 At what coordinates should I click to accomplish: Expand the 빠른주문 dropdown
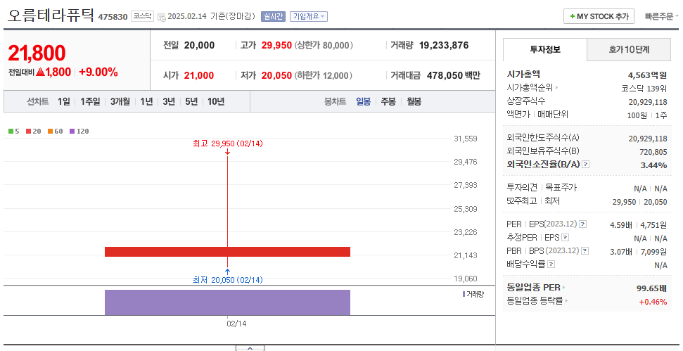coord(661,17)
